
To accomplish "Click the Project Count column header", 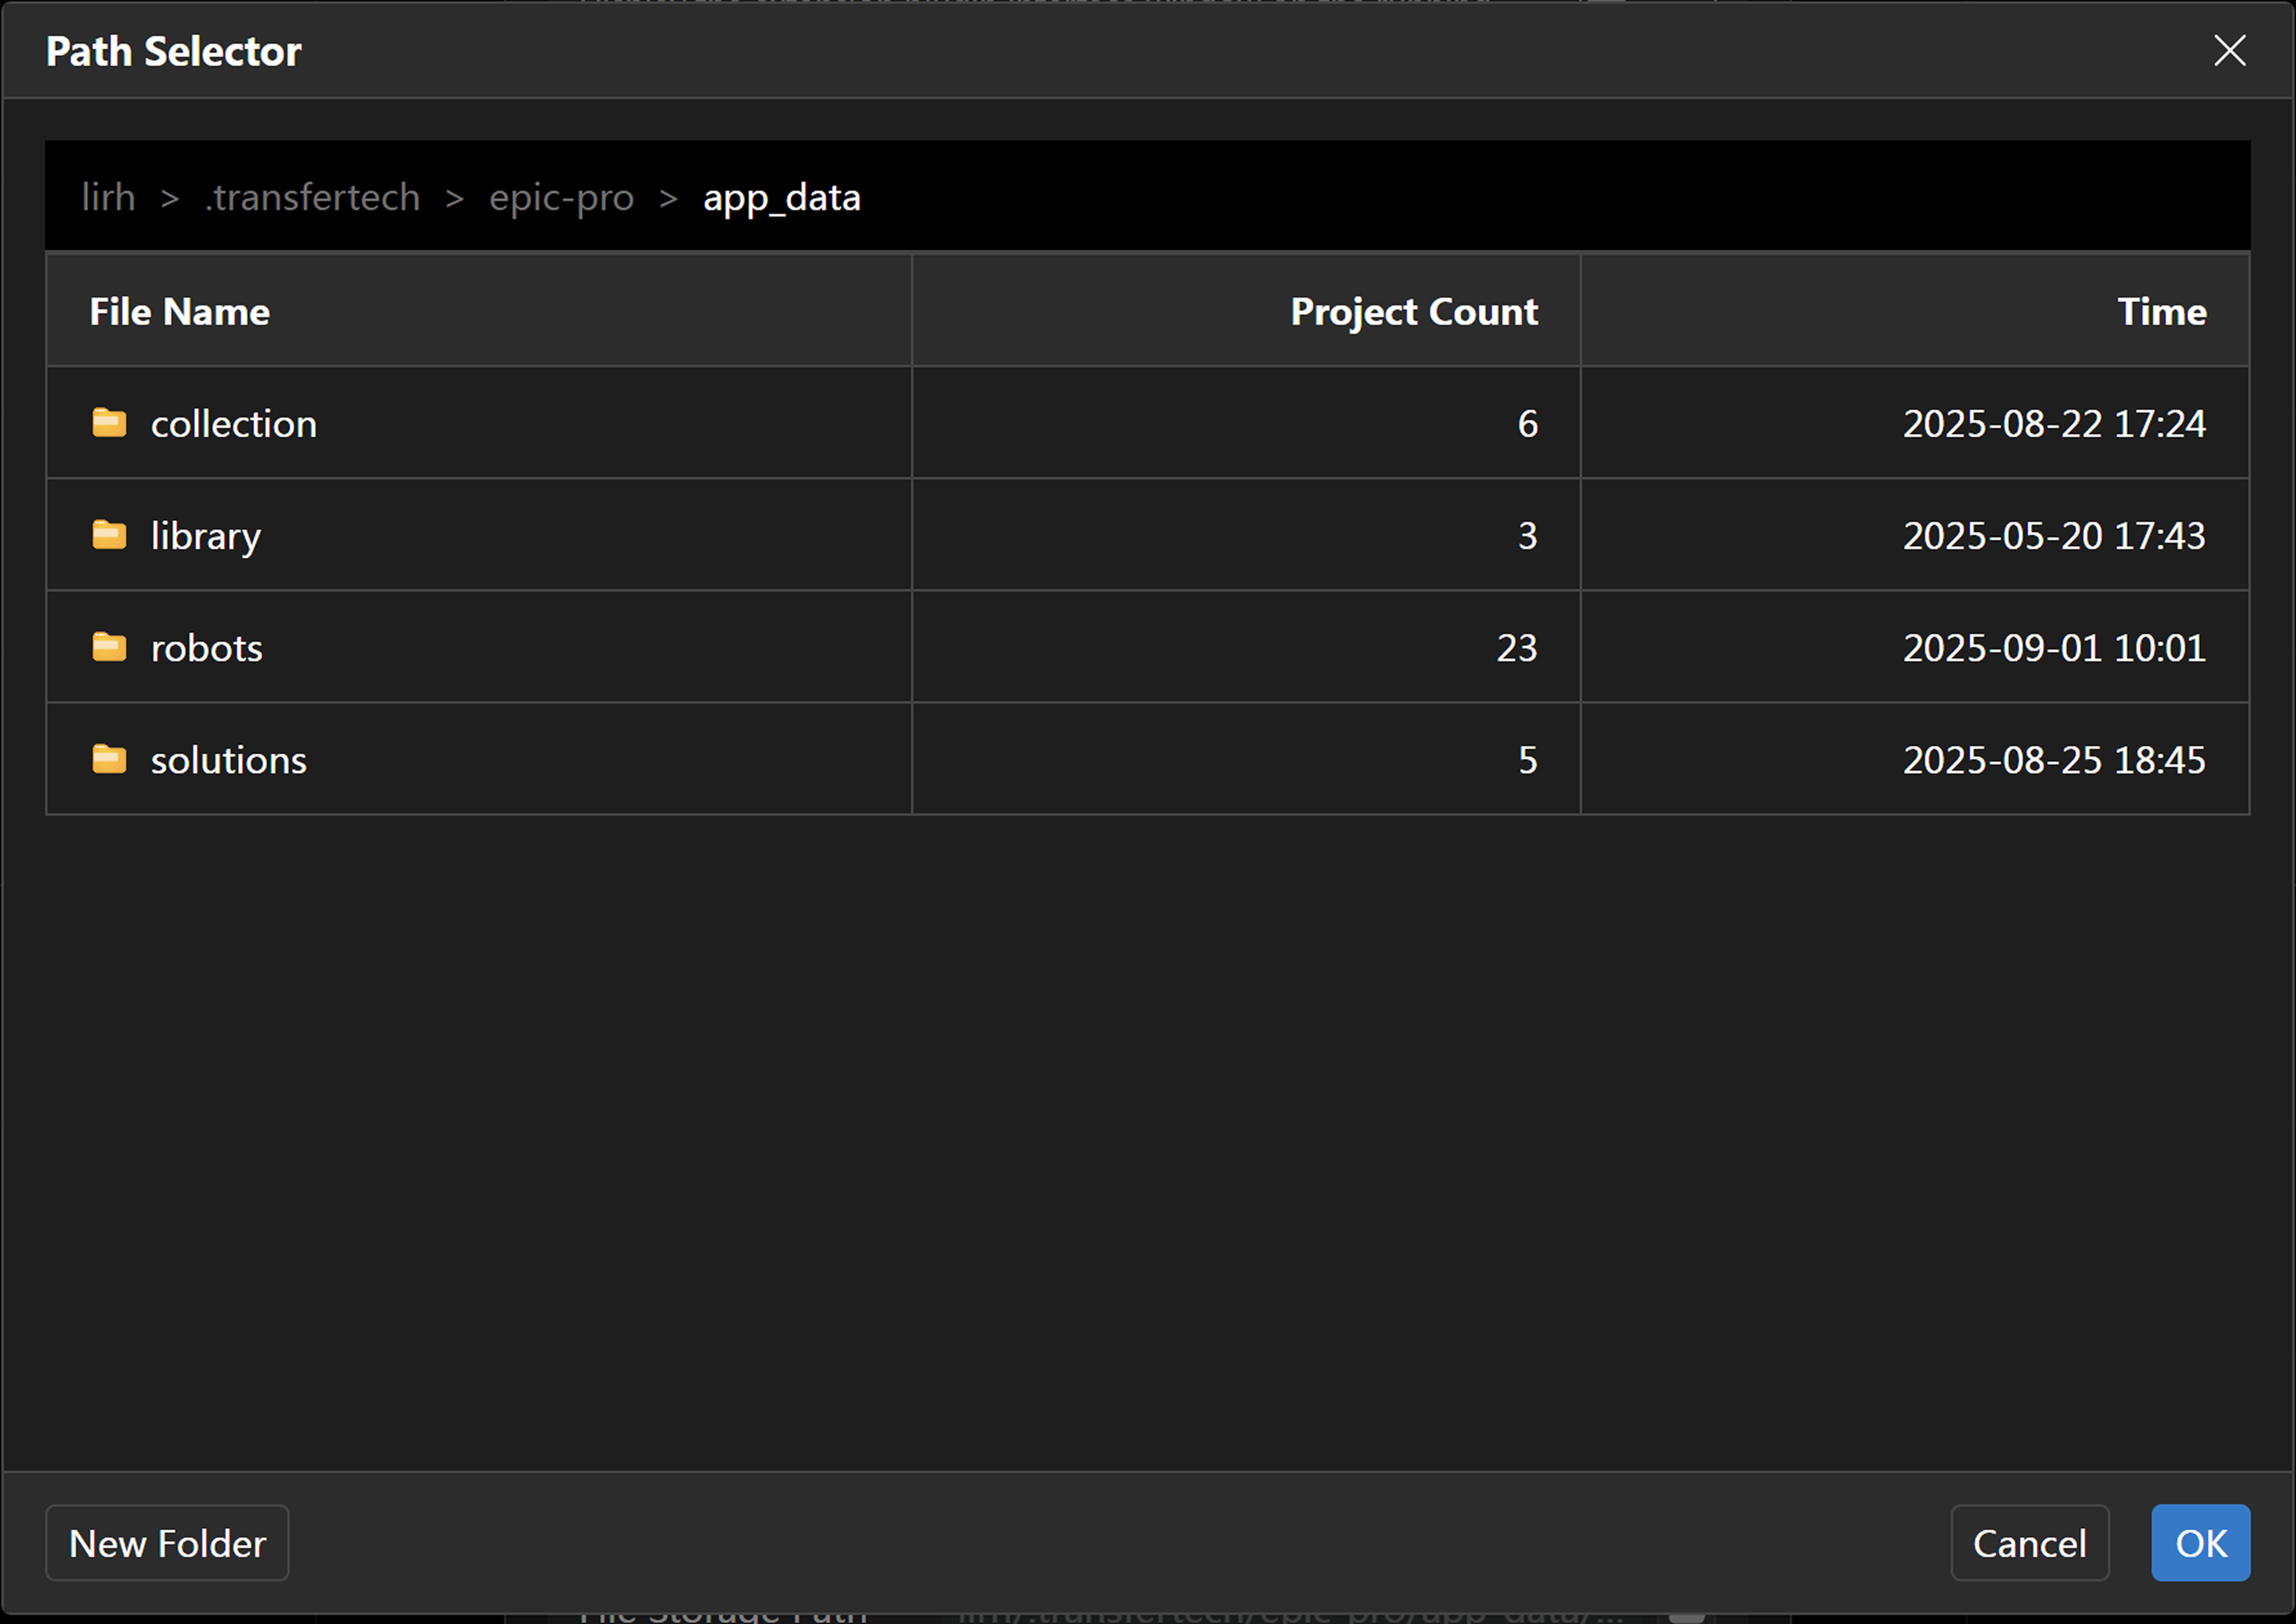I will 1413,312.
